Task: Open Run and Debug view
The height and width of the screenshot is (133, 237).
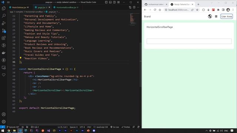Action: pyautogui.click(x=4, y=23)
